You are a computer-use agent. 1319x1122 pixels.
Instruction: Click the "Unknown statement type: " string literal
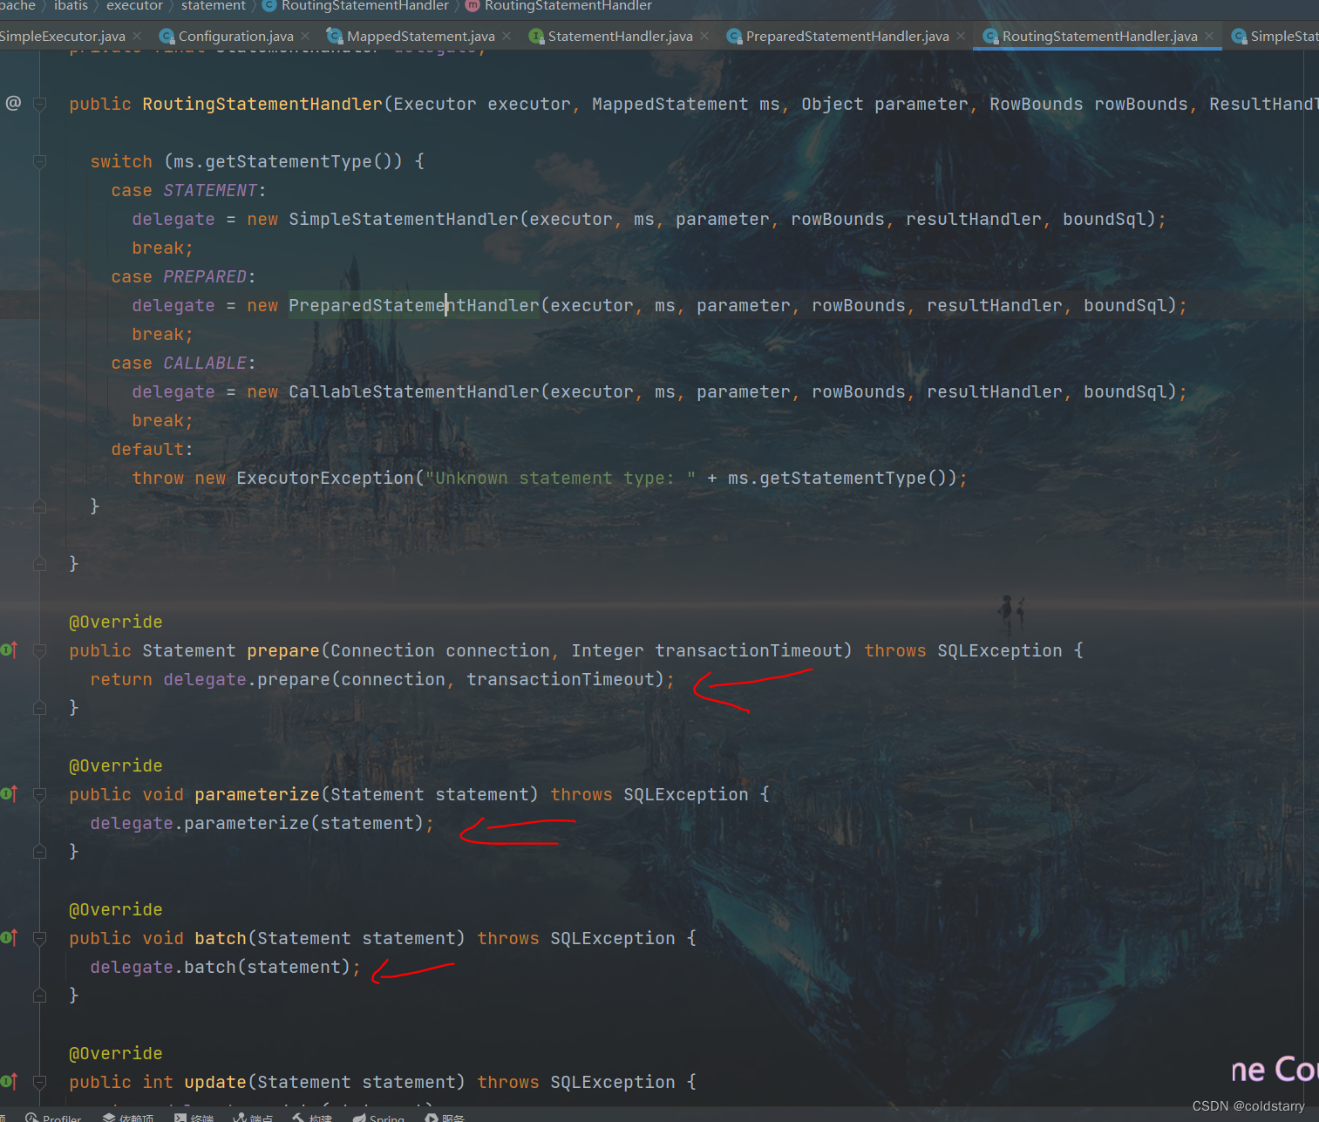(x=561, y=478)
